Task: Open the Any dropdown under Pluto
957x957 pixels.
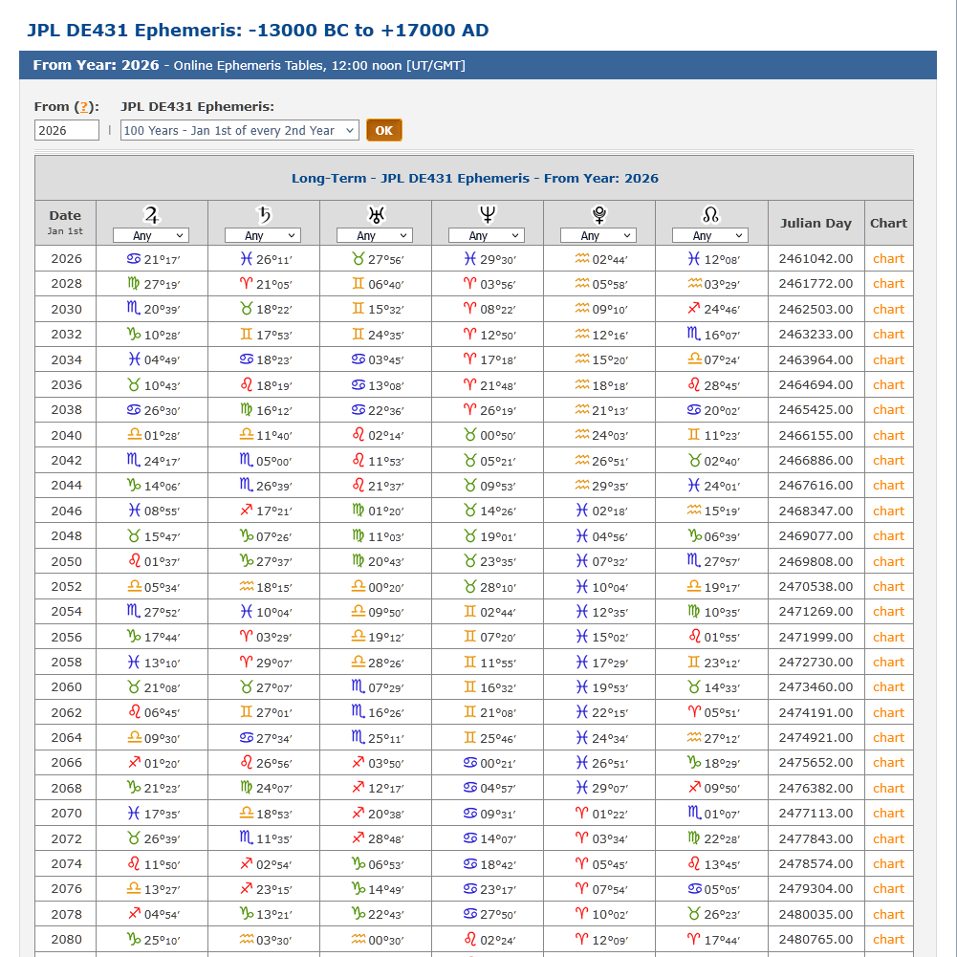Action: (x=598, y=235)
